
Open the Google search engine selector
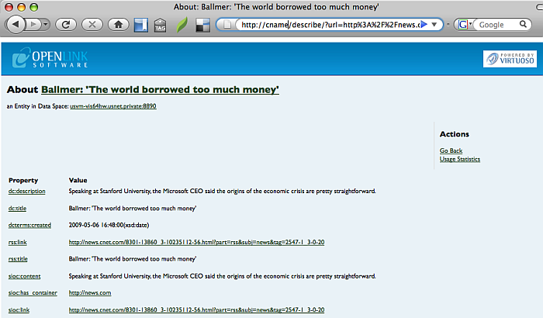[x=465, y=25]
